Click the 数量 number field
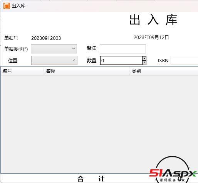 coord(121,60)
